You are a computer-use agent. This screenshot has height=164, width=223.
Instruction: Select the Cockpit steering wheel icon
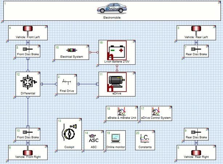(x=69, y=132)
